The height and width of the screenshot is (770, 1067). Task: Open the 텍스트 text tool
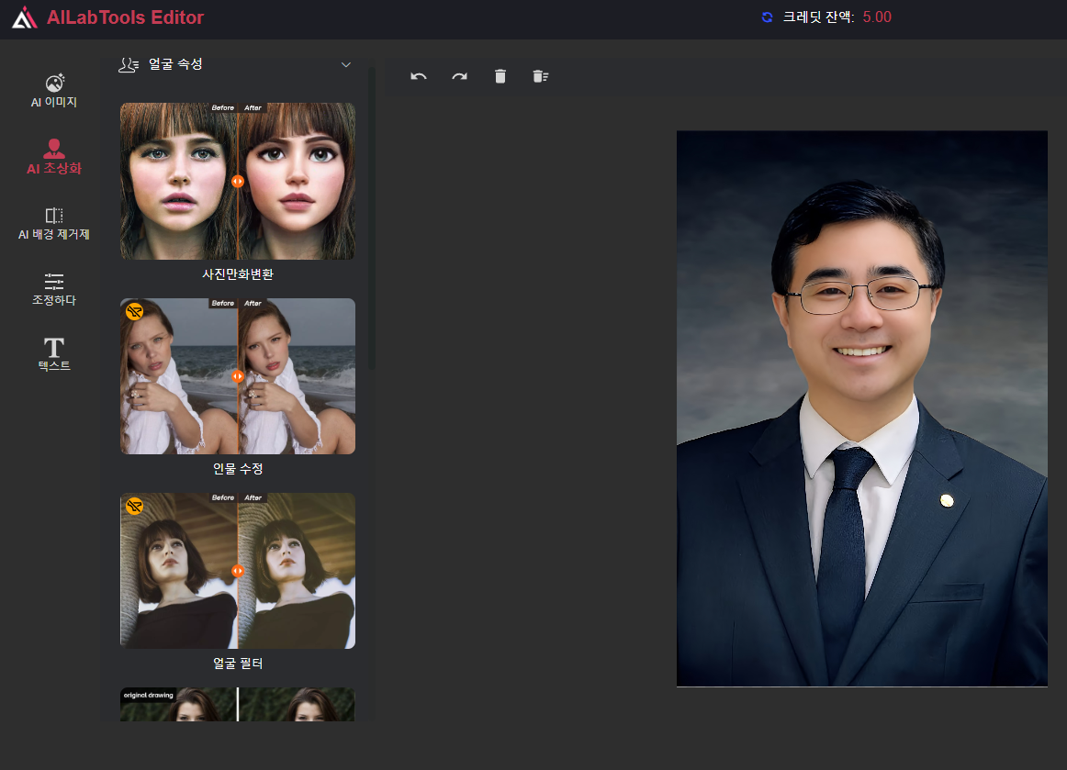(54, 354)
